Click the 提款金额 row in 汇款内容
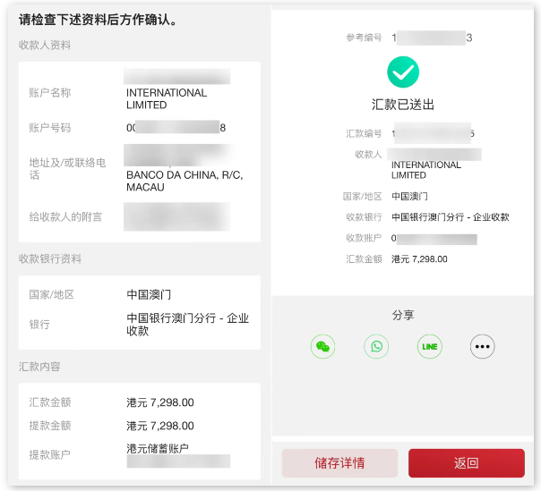 [139, 426]
